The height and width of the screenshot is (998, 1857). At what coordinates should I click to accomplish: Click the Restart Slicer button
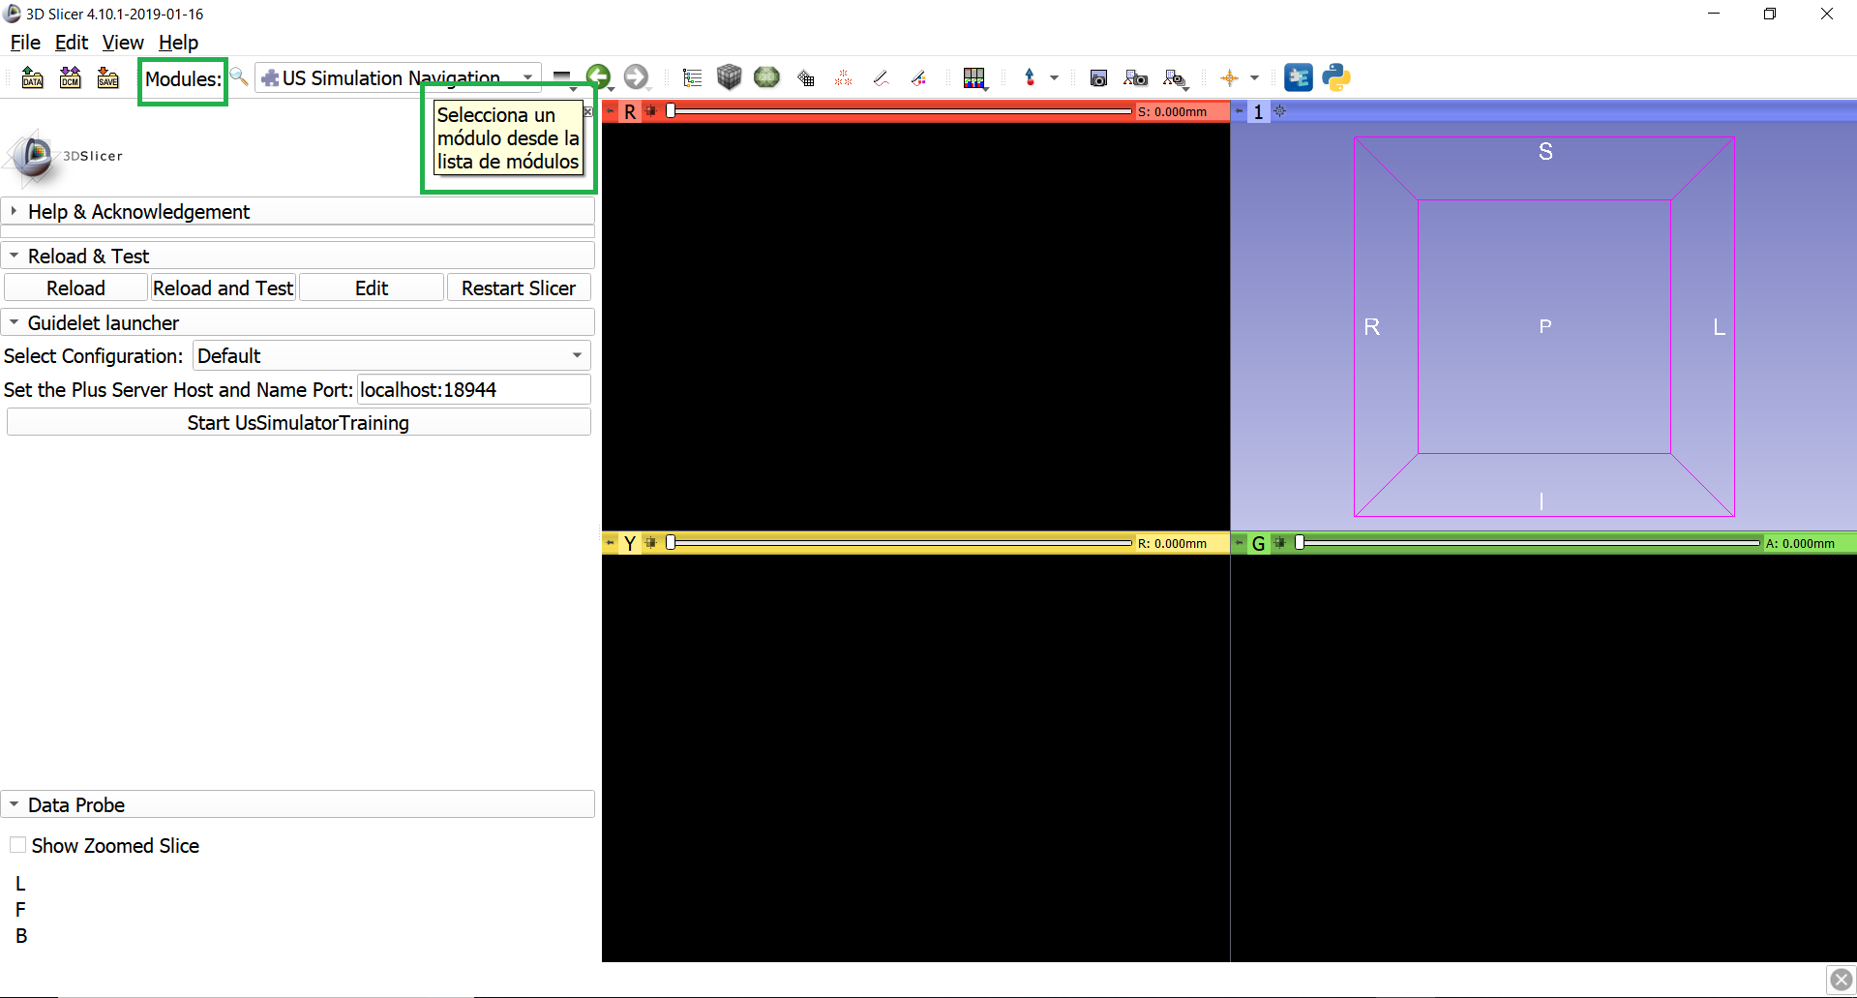tap(518, 287)
